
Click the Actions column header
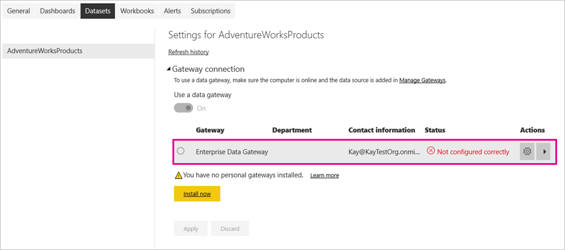point(532,130)
